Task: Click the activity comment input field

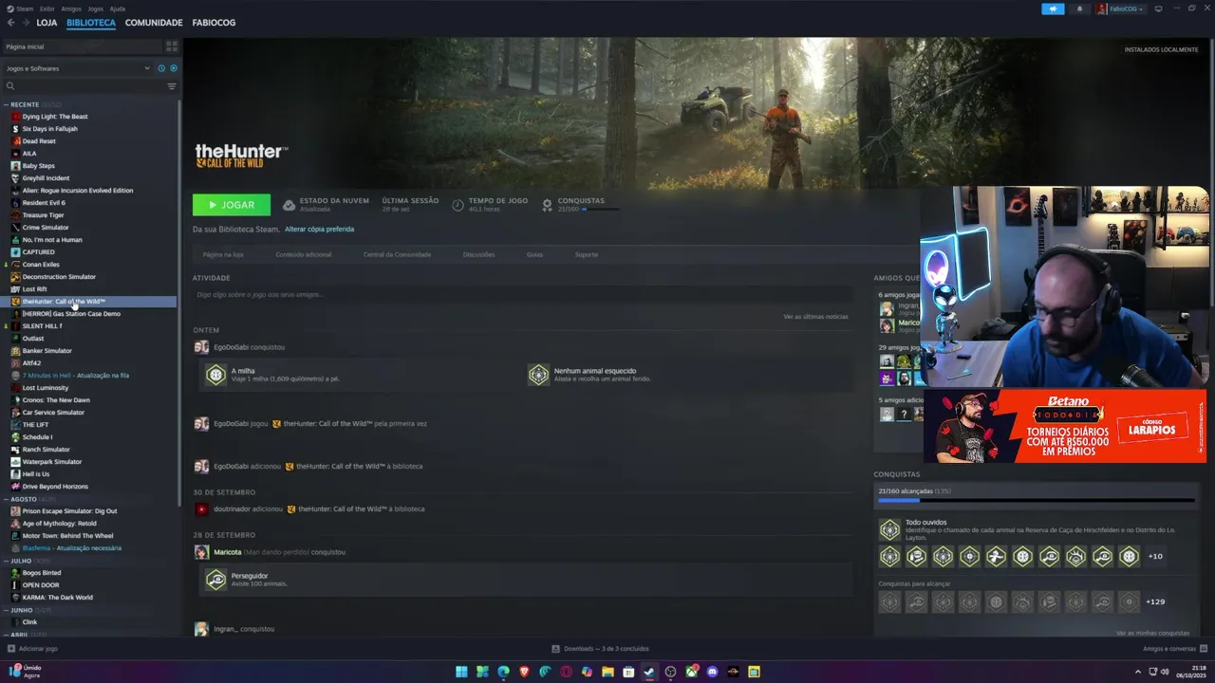Action: (x=522, y=295)
